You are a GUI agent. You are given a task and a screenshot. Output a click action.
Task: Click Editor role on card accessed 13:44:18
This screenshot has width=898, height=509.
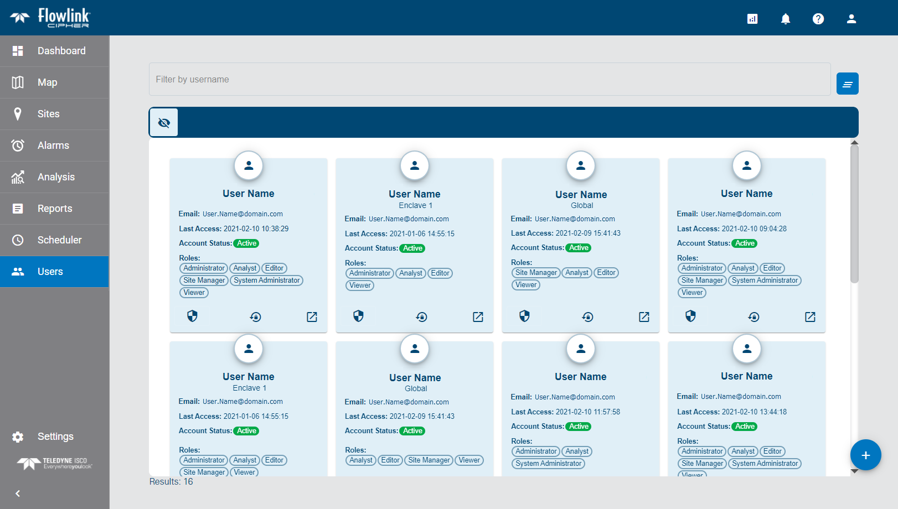772,451
